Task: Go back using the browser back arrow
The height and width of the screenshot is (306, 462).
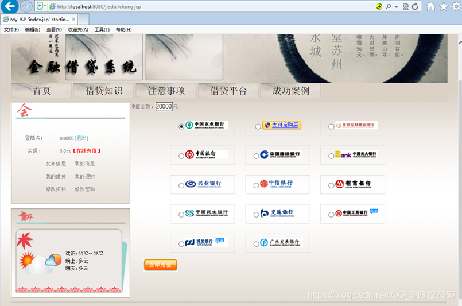Action: (9, 6)
